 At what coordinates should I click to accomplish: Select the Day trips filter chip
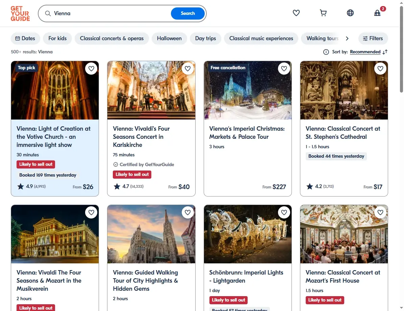206,38
